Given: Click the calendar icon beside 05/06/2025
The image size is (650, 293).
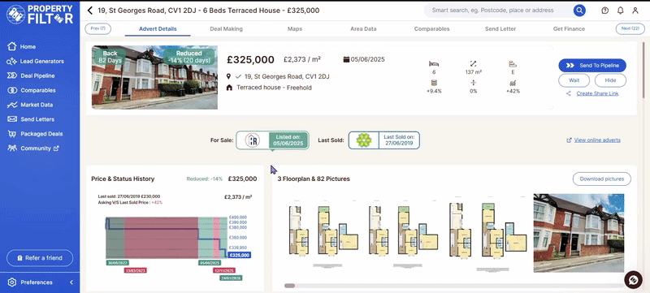Looking at the screenshot, I should pyautogui.click(x=346, y=59).
